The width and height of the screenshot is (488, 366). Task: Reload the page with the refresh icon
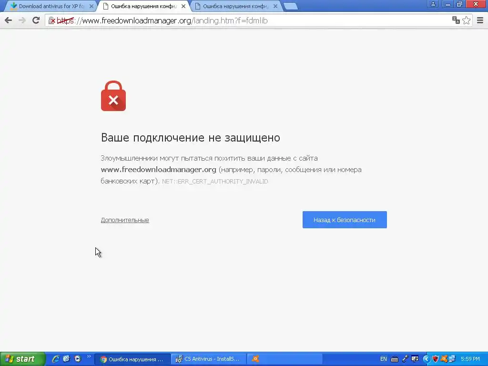[x=36, y=20]
